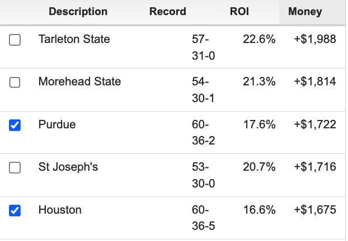Check the Tarleton State checkbox
The width and height of the screenshot is (348, 241).
point(15,40)
